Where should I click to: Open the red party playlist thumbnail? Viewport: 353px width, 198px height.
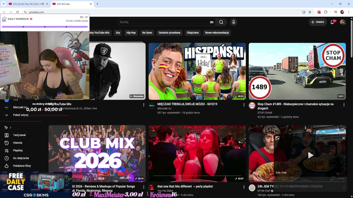pos(197,153)
